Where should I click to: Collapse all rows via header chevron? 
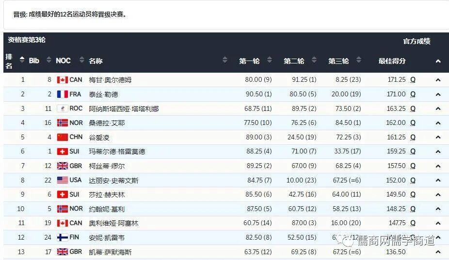[438, 61]
